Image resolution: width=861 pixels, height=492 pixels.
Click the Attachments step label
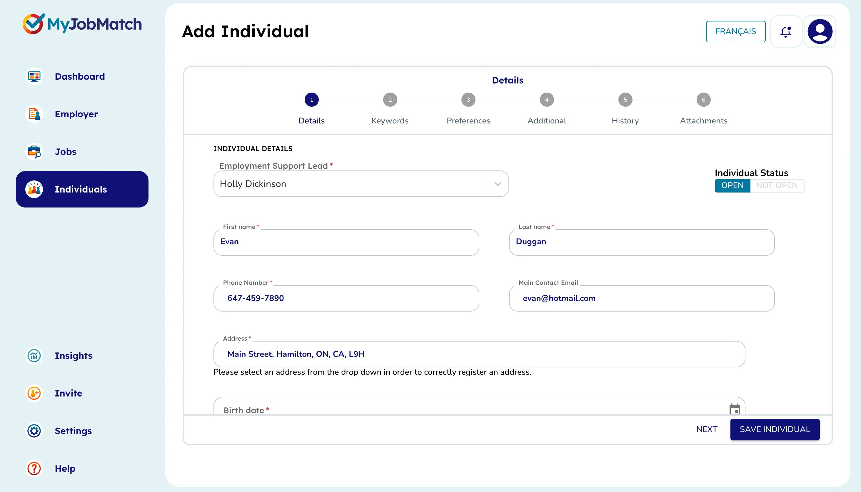tap(703, 121)
